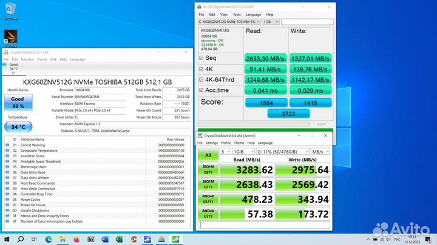Launch Microsoft Excel from taskbar
The width and height of the screenshot is (437, 245).
120,239
